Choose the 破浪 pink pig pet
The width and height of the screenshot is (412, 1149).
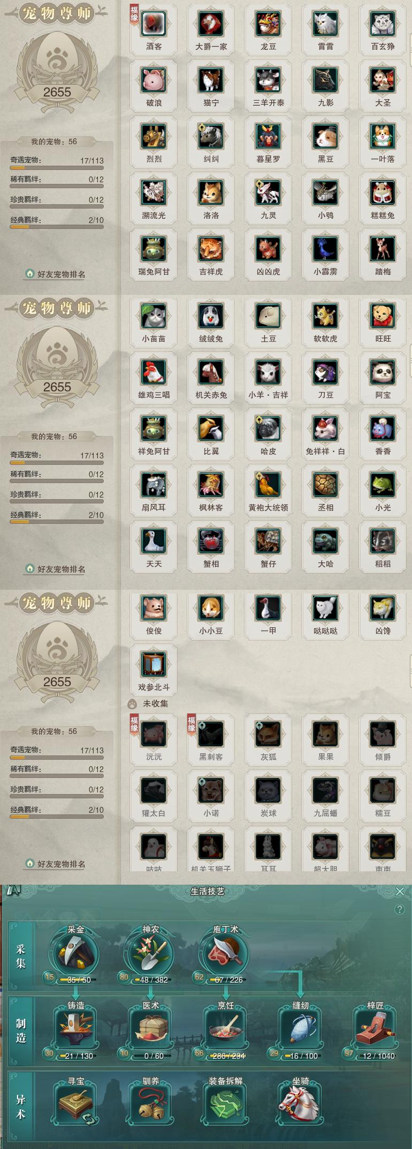click(x=154, y=80)
